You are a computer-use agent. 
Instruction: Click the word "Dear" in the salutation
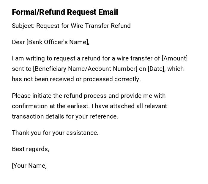pyautogui.click(x=18, y=42)
